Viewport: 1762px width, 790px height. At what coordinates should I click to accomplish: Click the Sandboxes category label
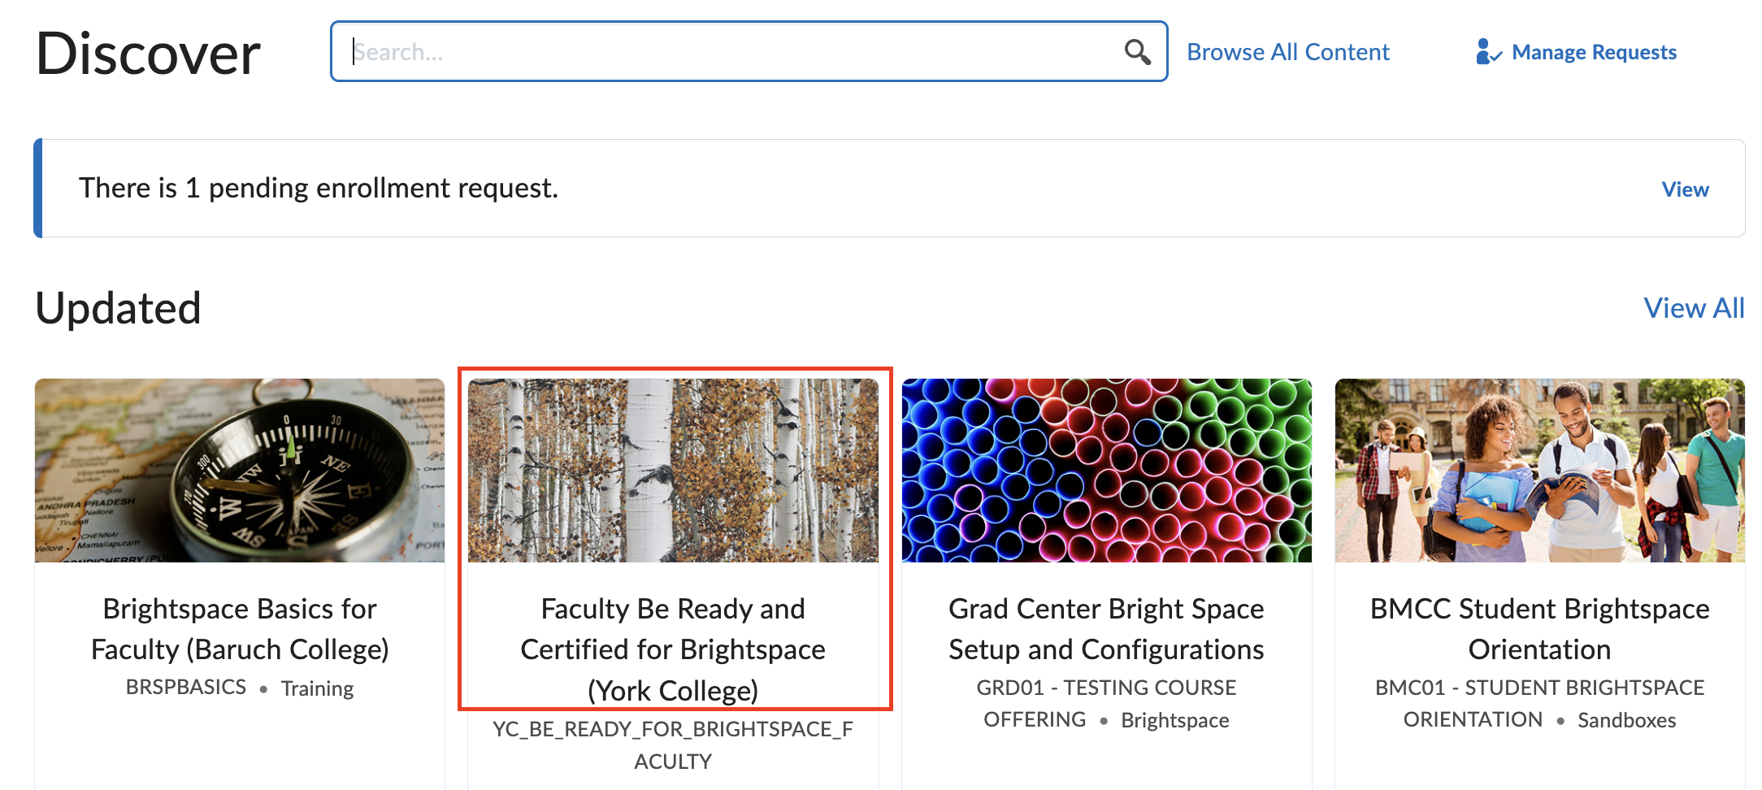[x=1626, y=720]
